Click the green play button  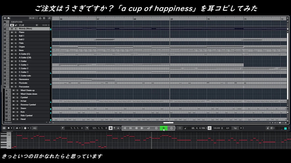(164, 128)
